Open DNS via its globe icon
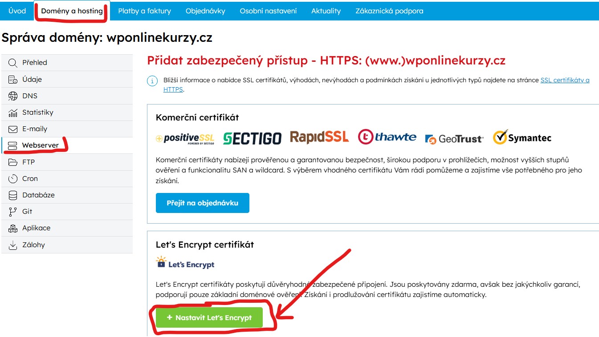The image size is (599, 337). (x=13, y=96)
